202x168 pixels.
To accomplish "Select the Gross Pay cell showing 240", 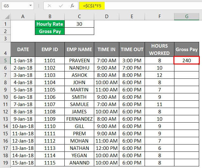I will (186, 60).
